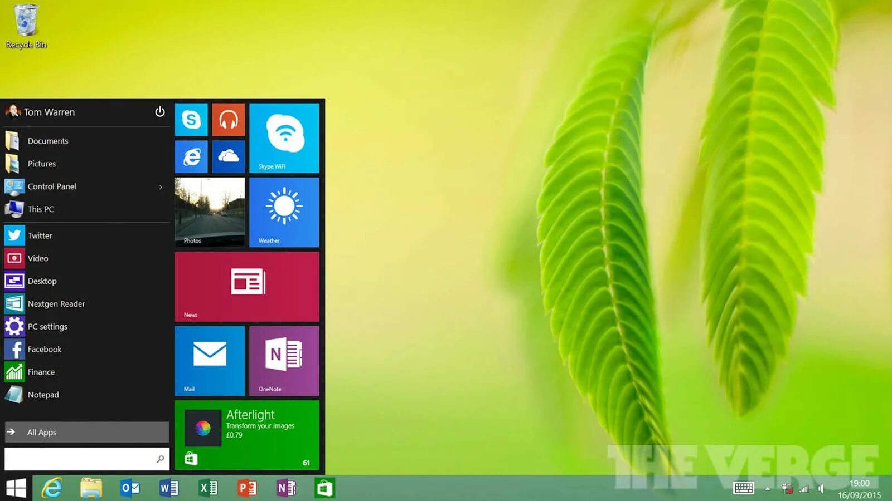The width and height of the screenshot is (892, 501).
Task: Launch the OneNote tile
Action: (x=284, y=361)
